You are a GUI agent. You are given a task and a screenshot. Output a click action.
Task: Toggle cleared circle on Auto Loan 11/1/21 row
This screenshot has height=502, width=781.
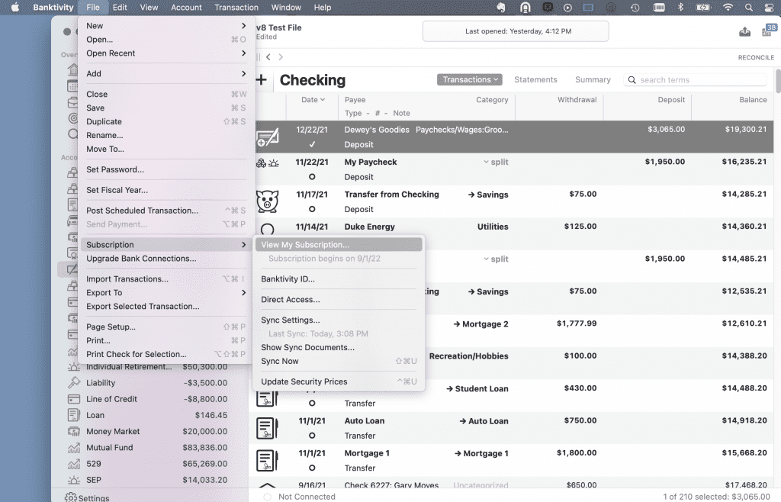[x=312, y=436]
